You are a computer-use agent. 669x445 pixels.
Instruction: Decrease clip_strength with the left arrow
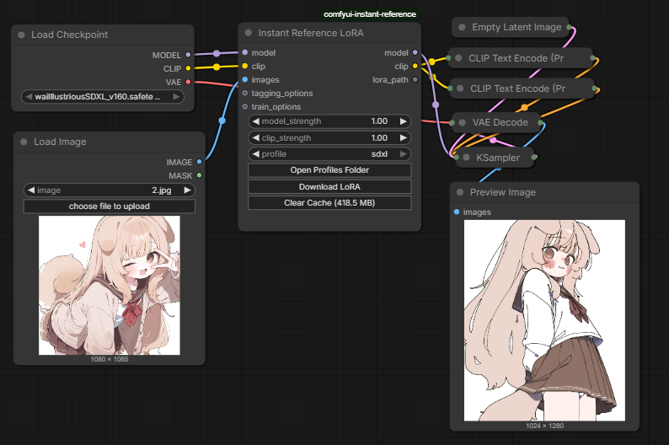(256, 138)
